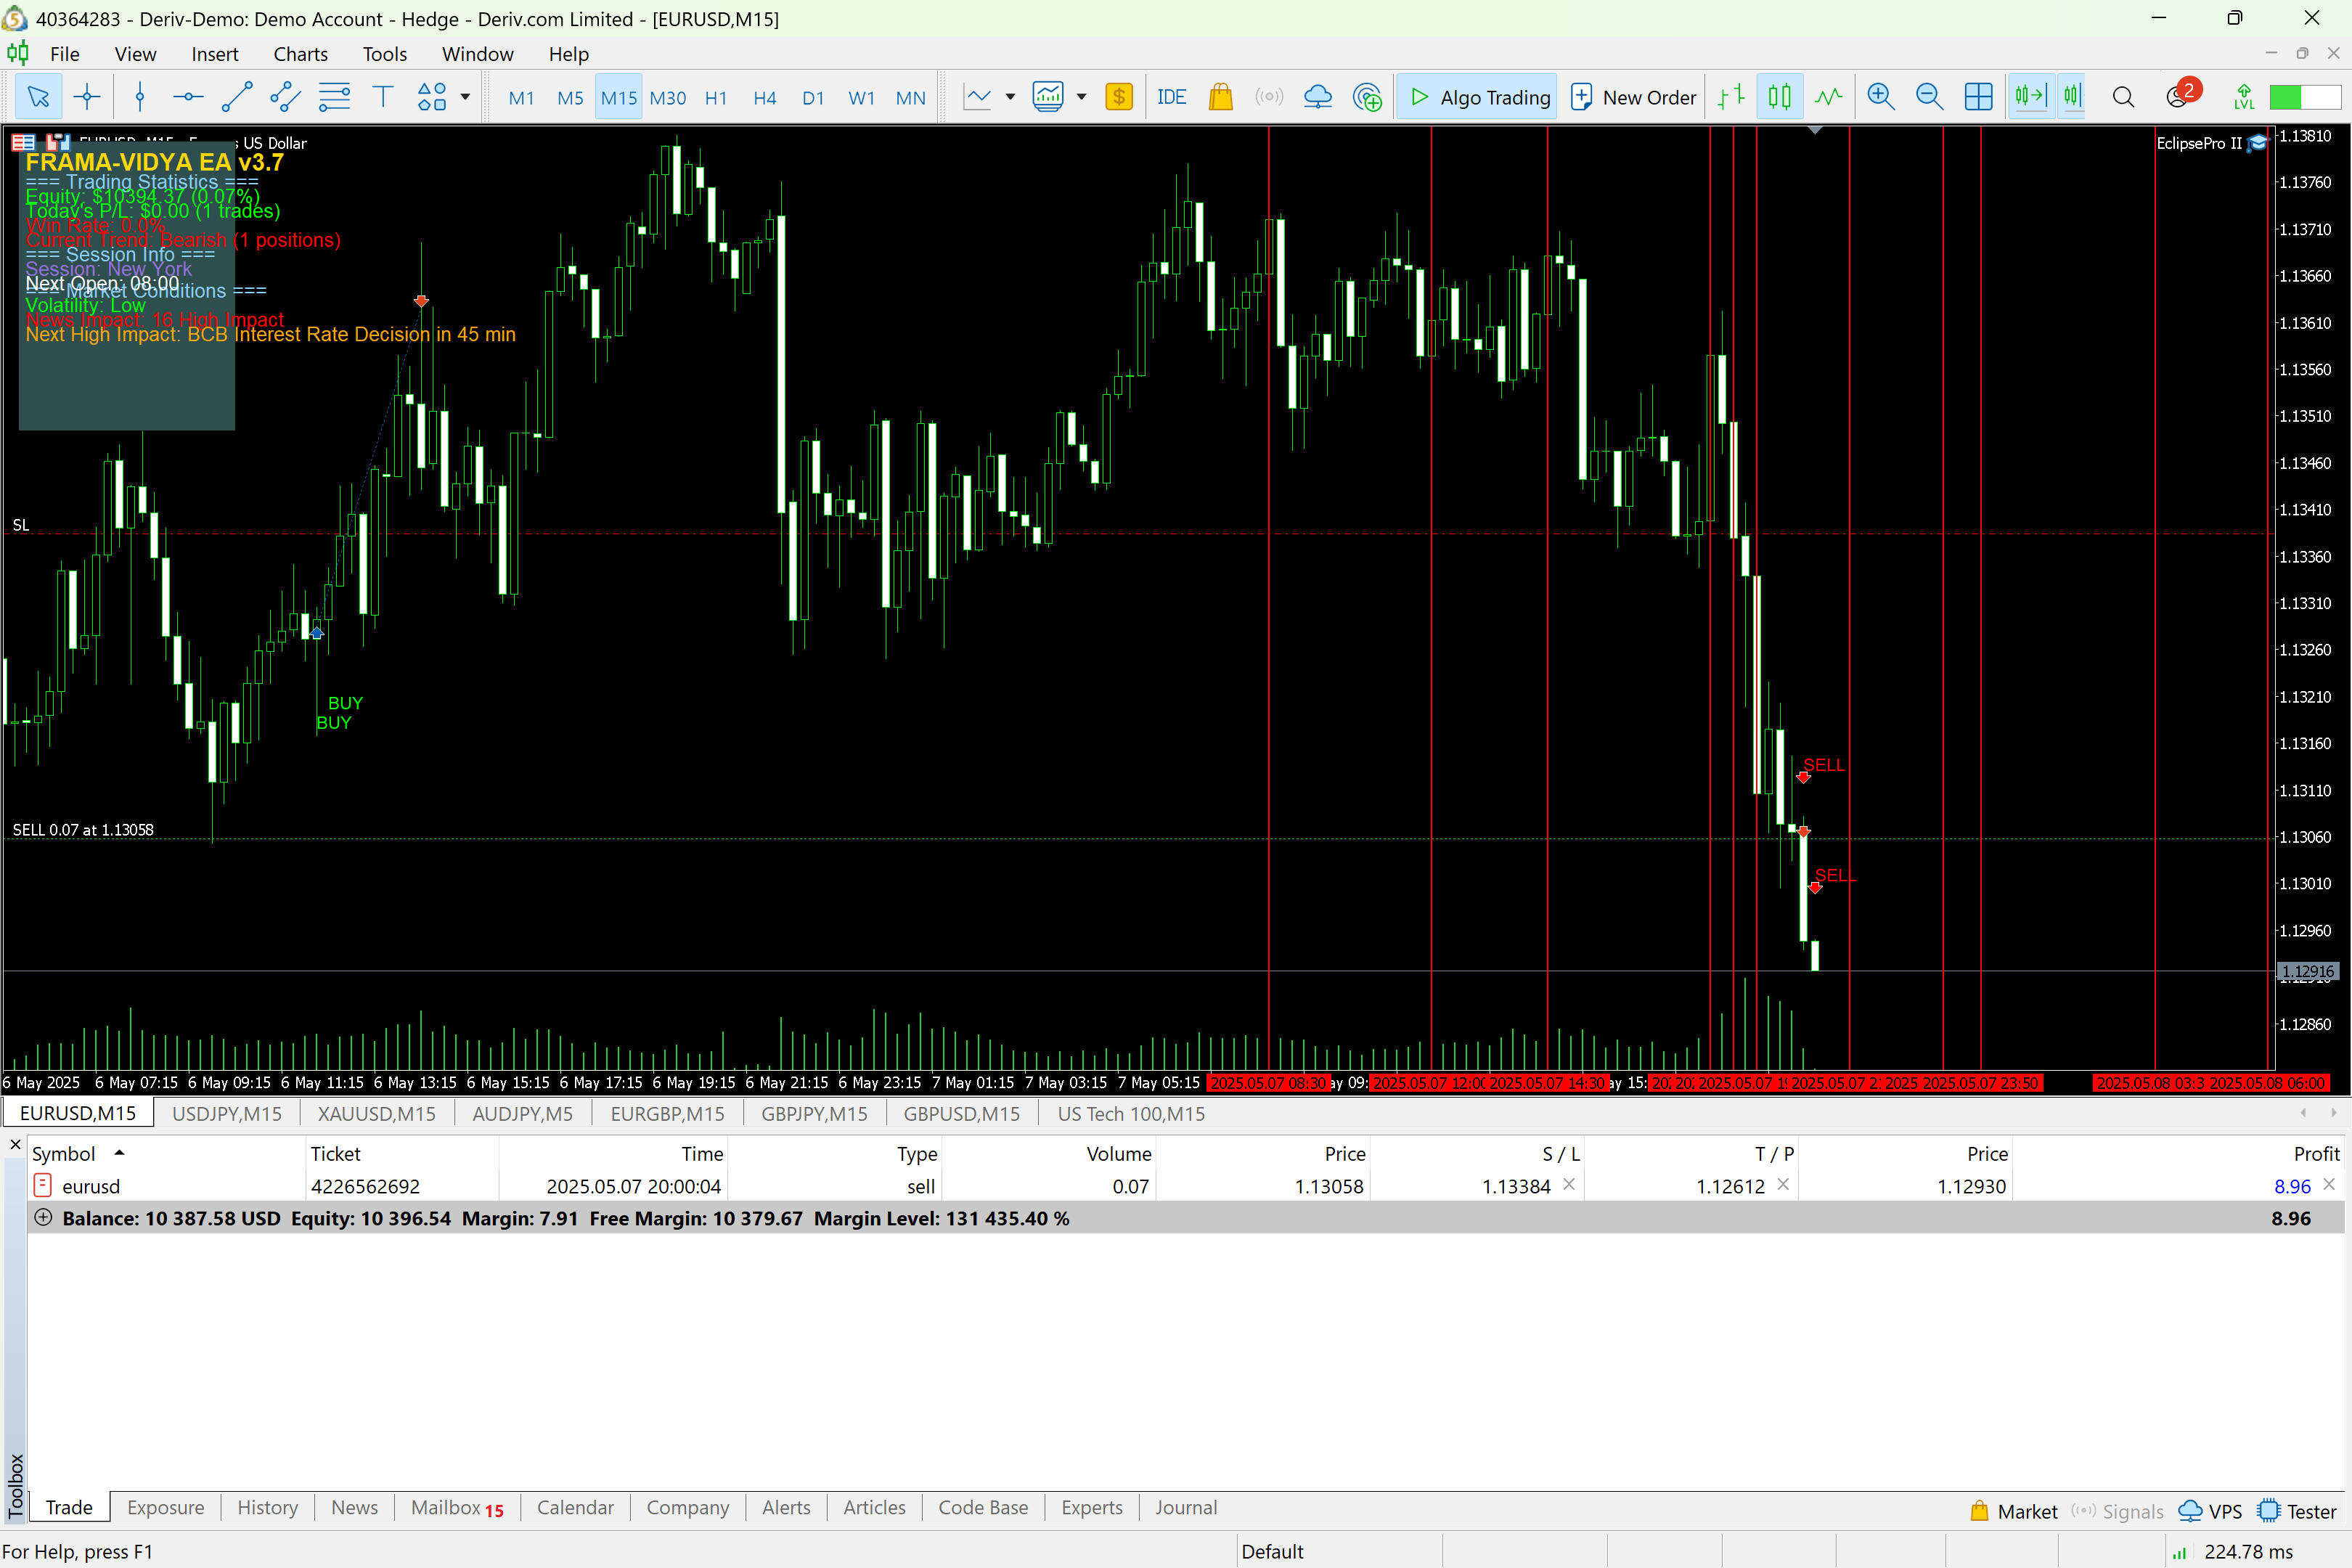2352x1568 pixels.
Task: Remove take profit 1.12612 with X
Action: [x=1783, y=1184]
